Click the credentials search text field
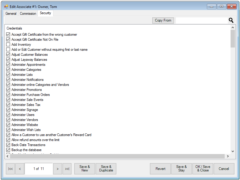240x180 pixels. 201,20
